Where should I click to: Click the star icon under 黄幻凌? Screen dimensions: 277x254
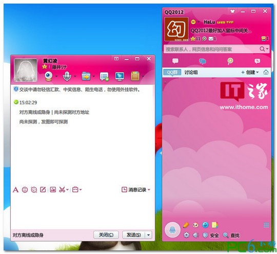(x=45, y=67)
